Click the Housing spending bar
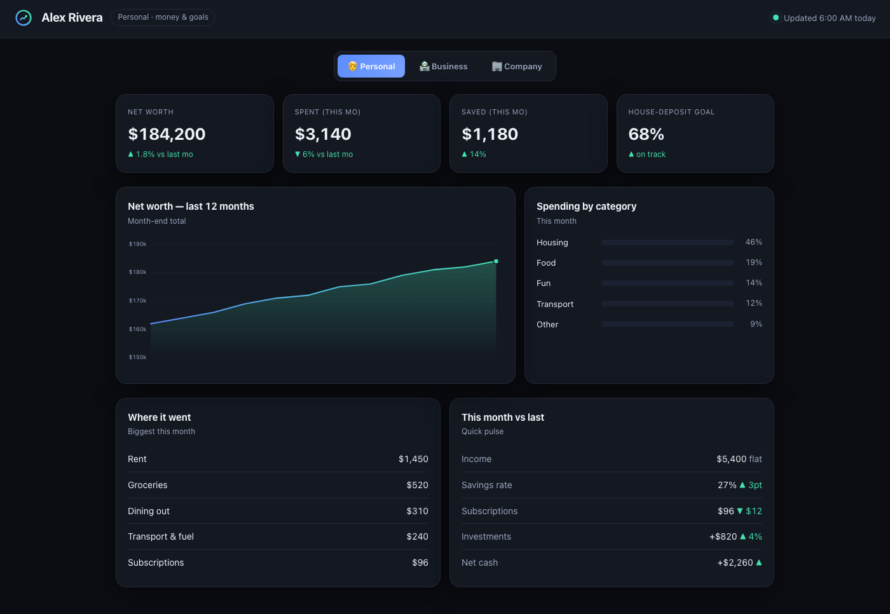Image resolution: width=890 pixels, height=614 pixels. 667,242
